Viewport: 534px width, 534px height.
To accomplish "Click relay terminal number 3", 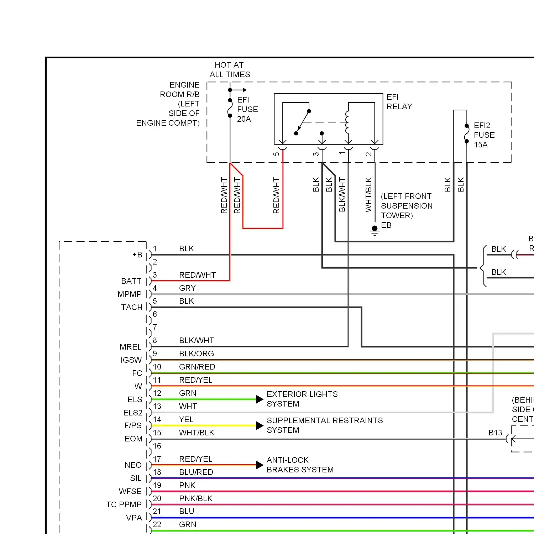I will pos(316,154).
